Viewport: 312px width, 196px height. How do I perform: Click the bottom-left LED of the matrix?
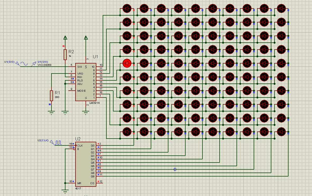(127, 132)
